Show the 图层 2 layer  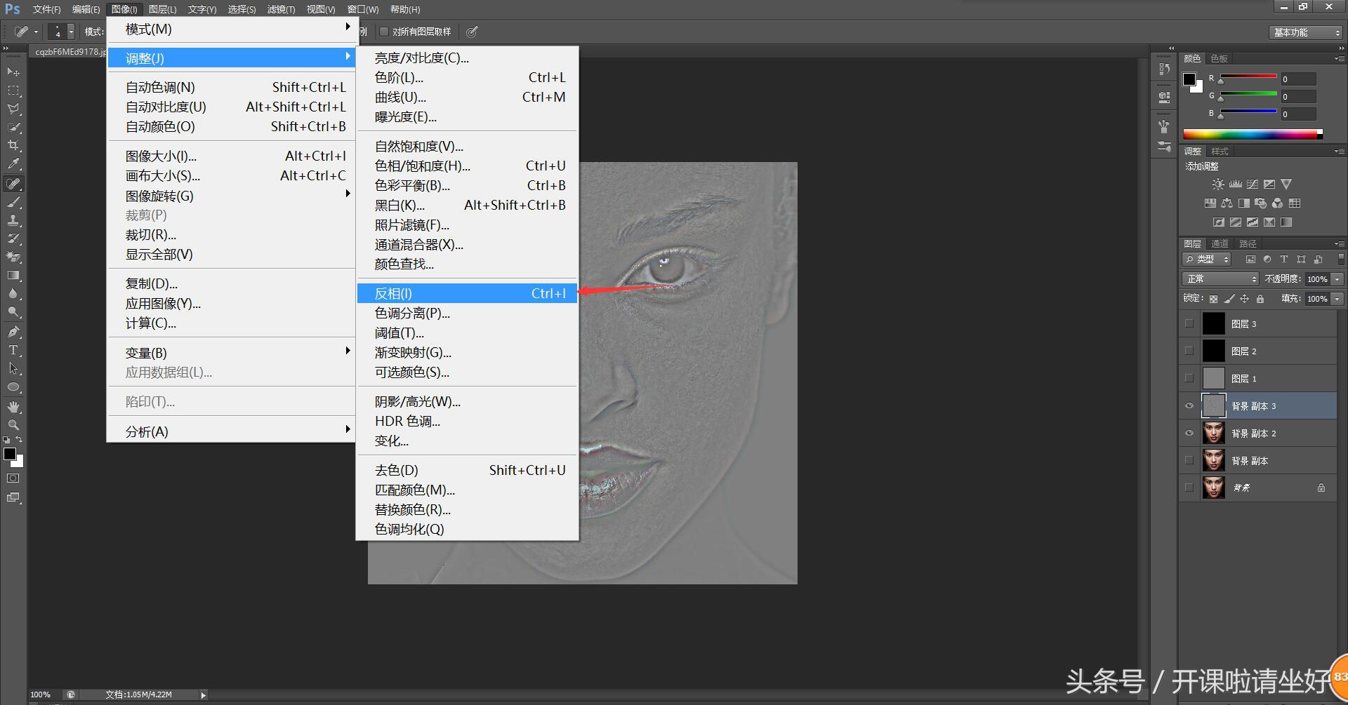coord(1189,351)
